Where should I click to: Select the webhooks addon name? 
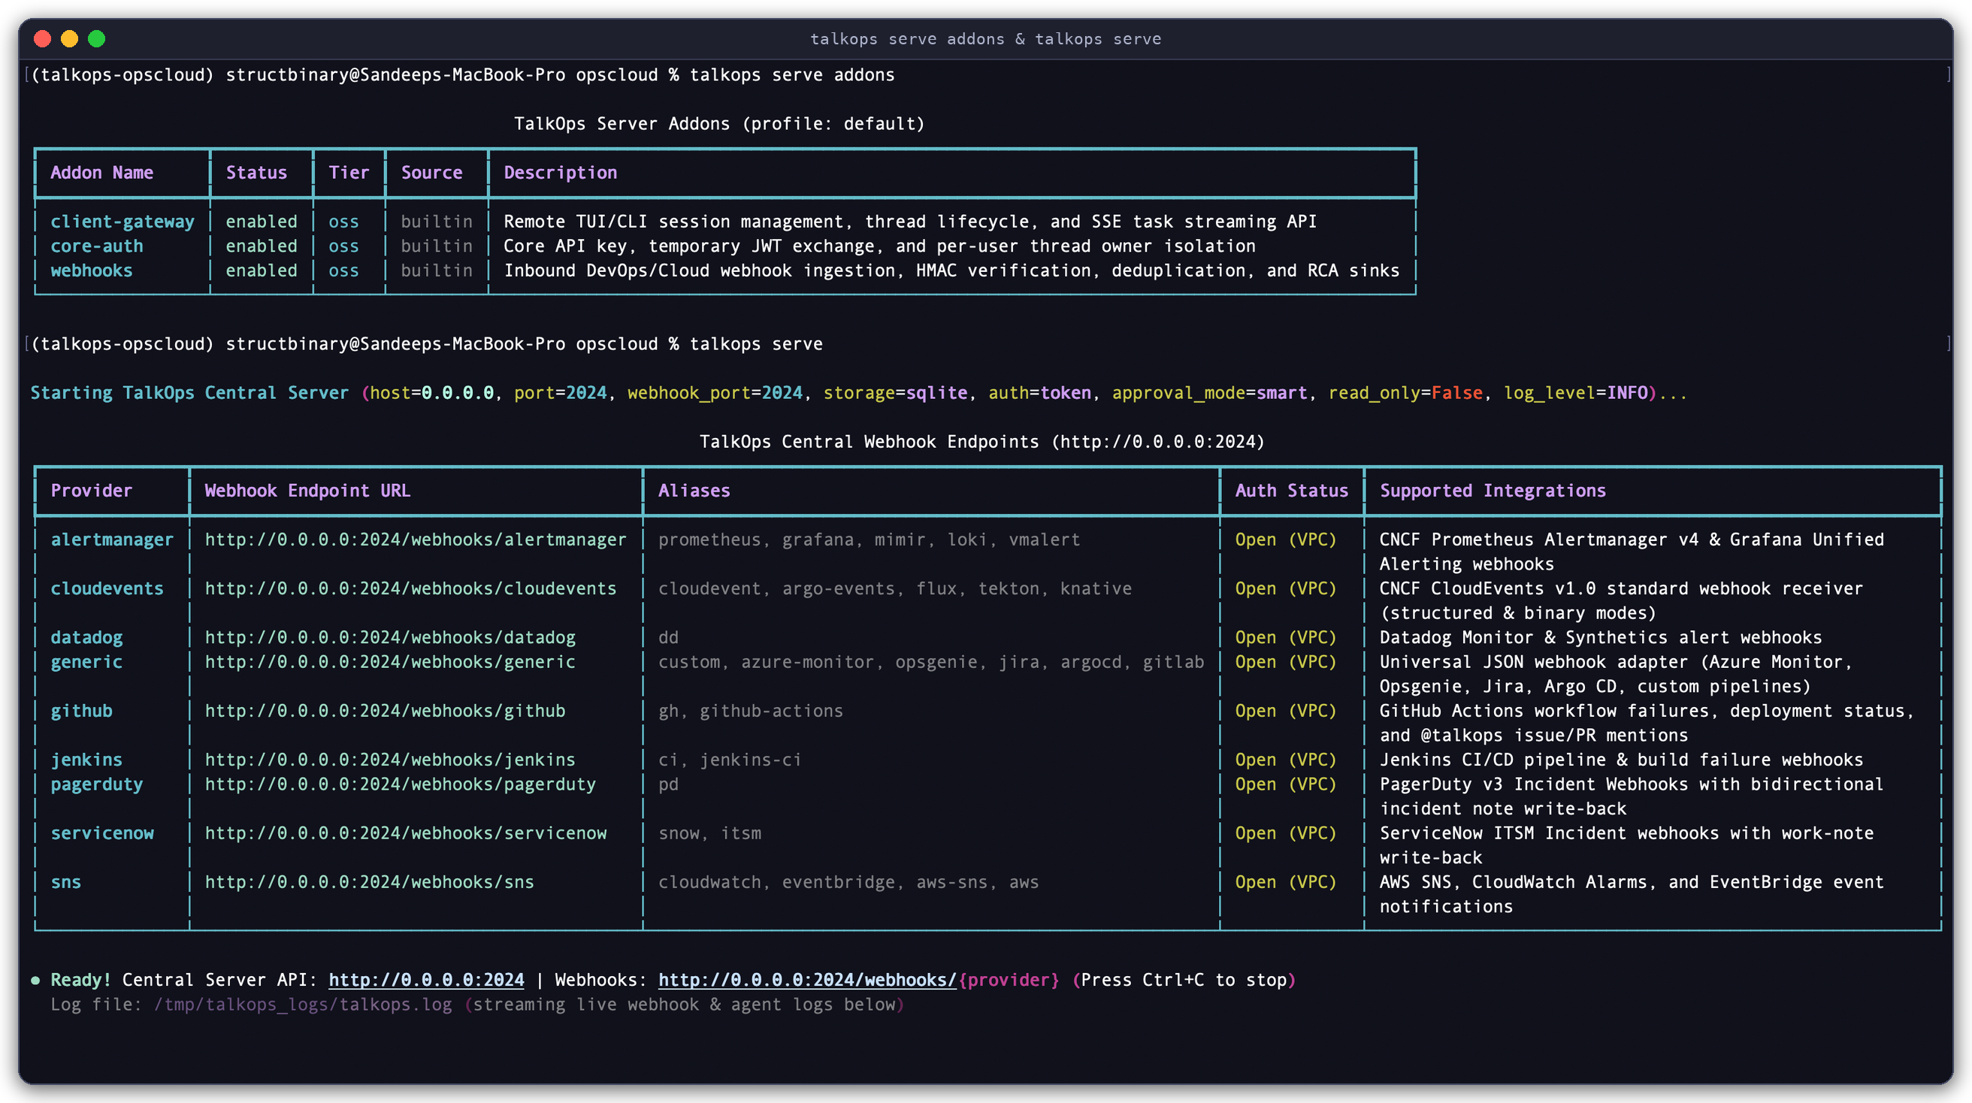pos(92,271)
